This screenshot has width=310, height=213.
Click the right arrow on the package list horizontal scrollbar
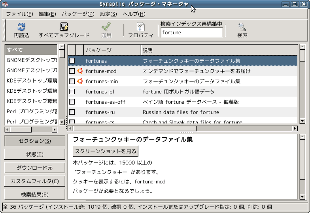[295, 129]
